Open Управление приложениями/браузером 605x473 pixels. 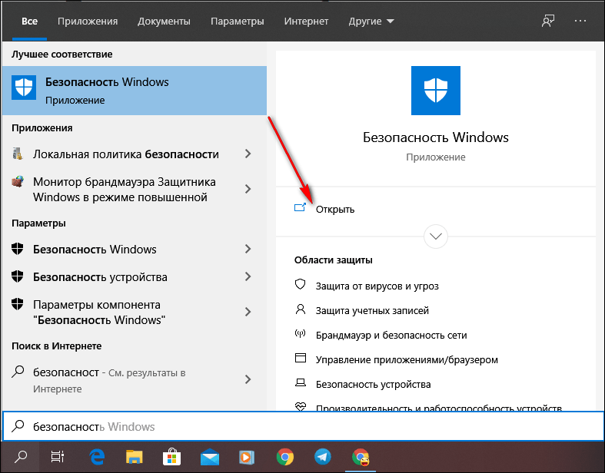point(407,359)
